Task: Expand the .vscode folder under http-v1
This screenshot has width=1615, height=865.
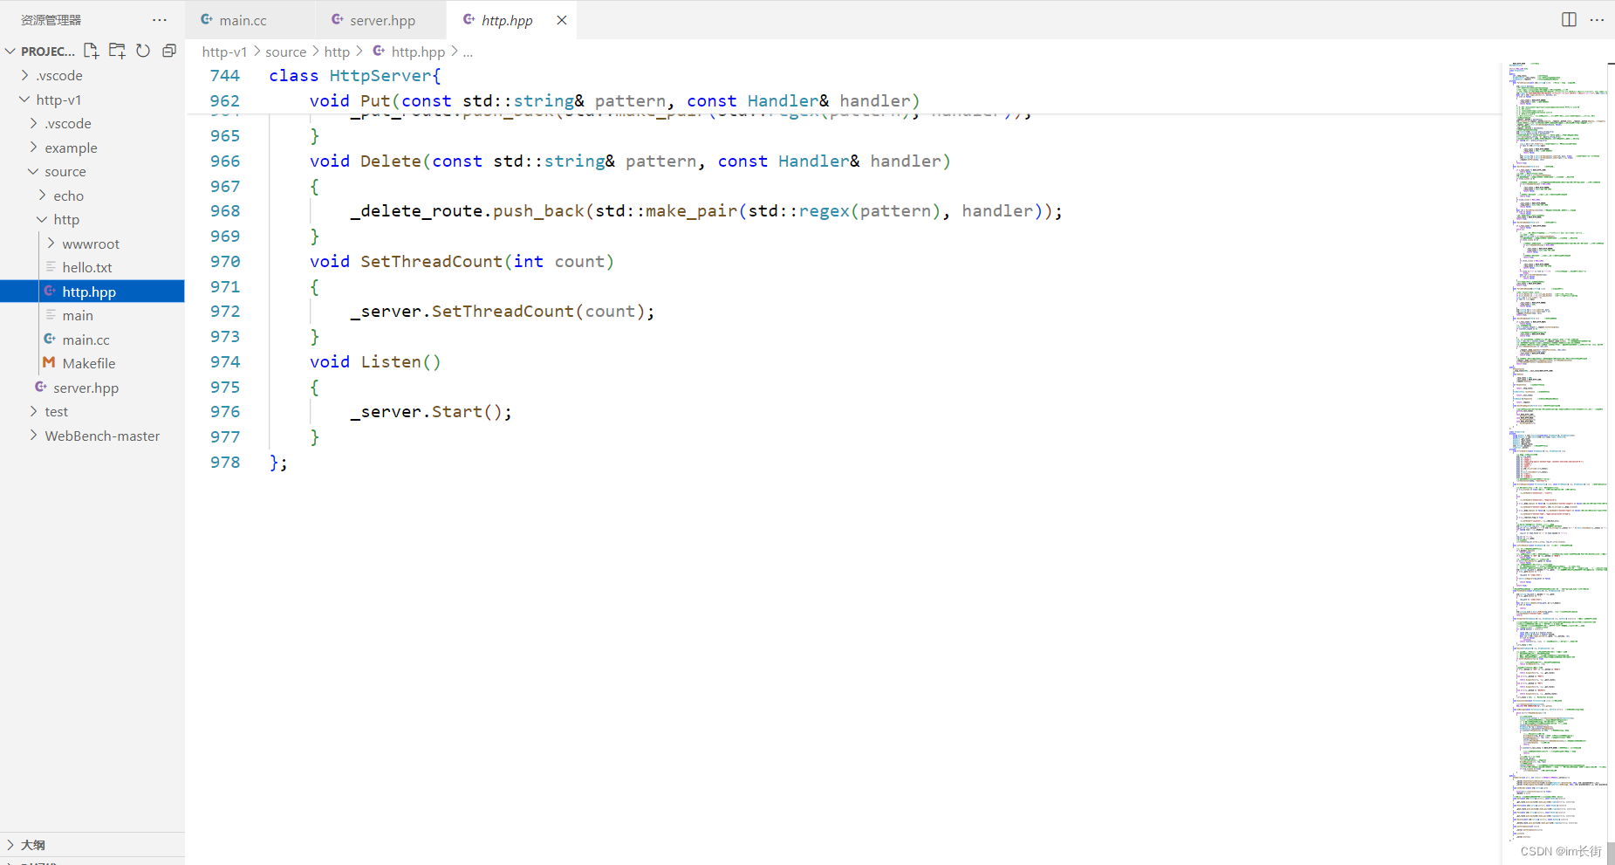Action: (x=34, y=123)
